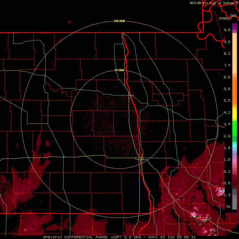Click the 50 NMI range ring label
This screenshot has height=239, width=239.
click(119, 70)
